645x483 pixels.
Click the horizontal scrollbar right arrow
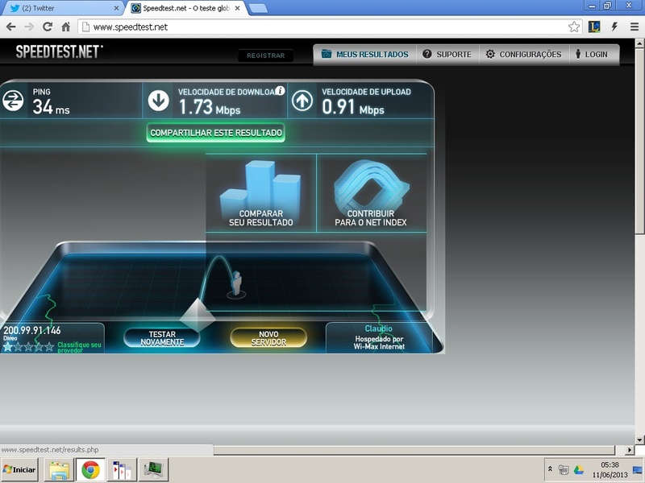pyautogui.click(x=629, y=450)
